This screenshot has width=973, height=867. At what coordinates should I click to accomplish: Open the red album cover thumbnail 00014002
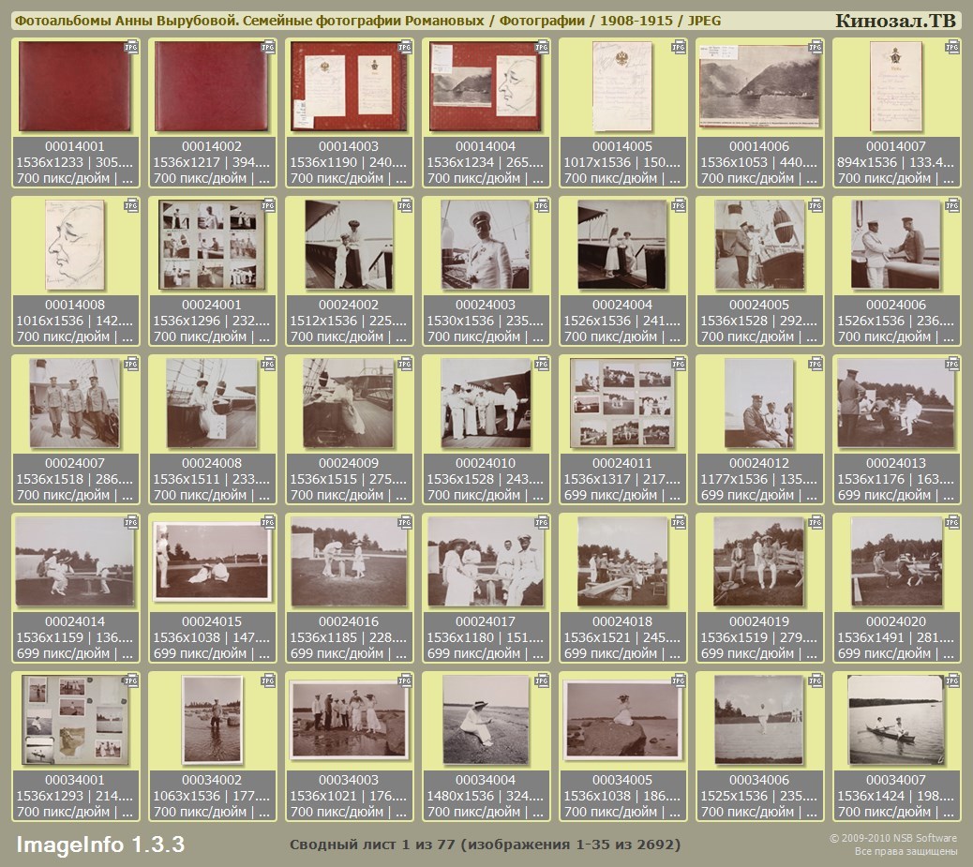click(x=212, y=87)
